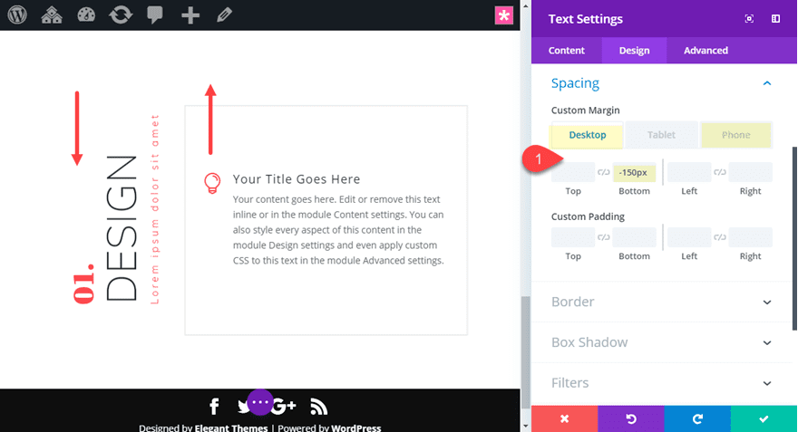Open the RSS feed icon in footer
798x432 pixels.
[x=318, y=407]
